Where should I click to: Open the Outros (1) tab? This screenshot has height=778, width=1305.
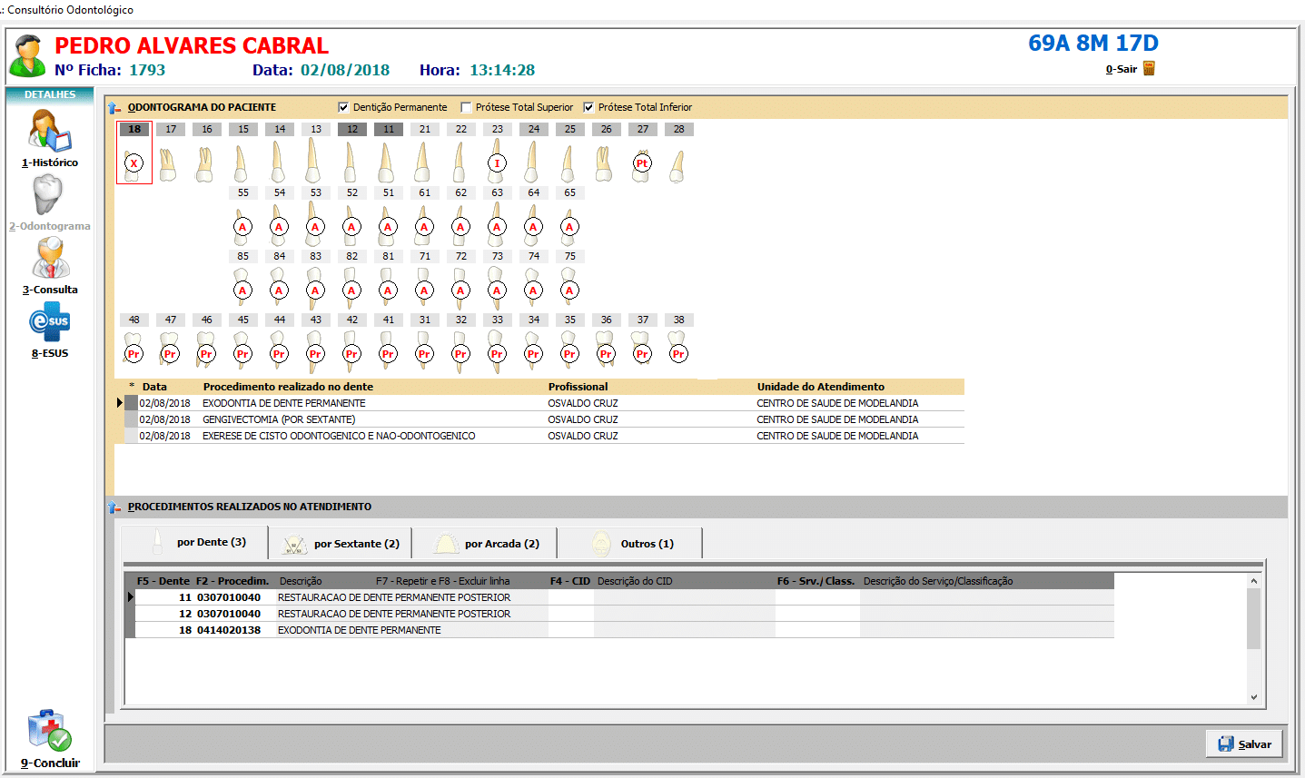(632, 544)
